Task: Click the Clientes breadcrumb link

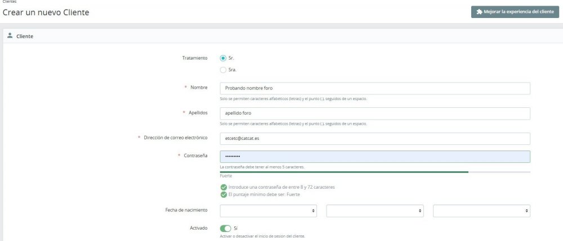Action: pyautogui.click(x=10, y=2)
